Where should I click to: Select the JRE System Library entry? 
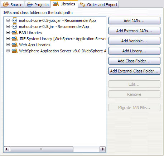62,39
